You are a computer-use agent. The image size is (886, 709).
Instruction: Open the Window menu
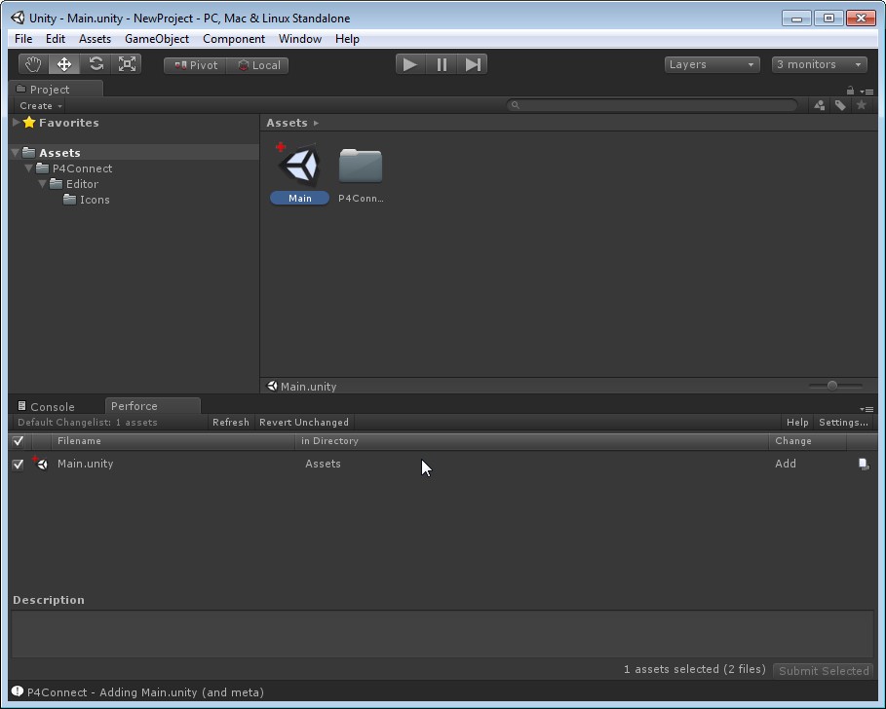(x=300, y=39)
